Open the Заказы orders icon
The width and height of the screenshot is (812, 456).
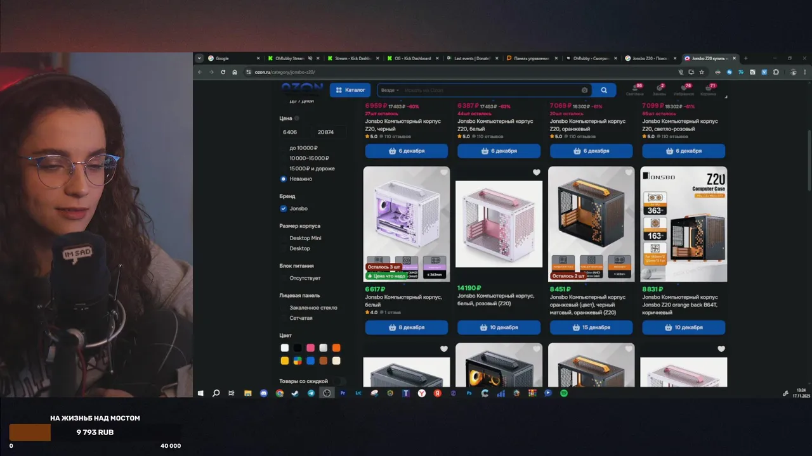tap(659, 89)
